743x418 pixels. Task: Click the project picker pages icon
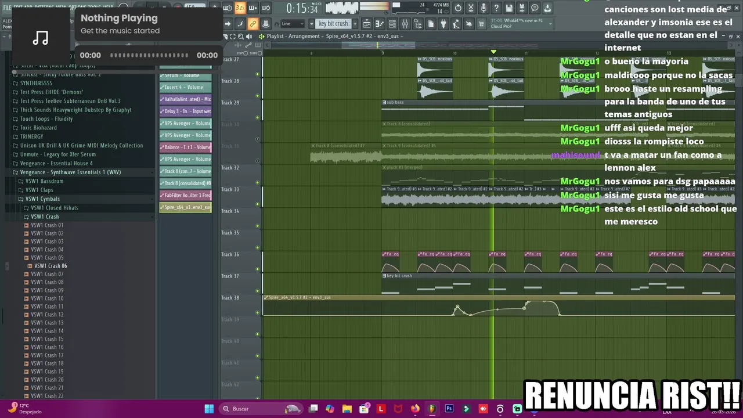point(431,24)
